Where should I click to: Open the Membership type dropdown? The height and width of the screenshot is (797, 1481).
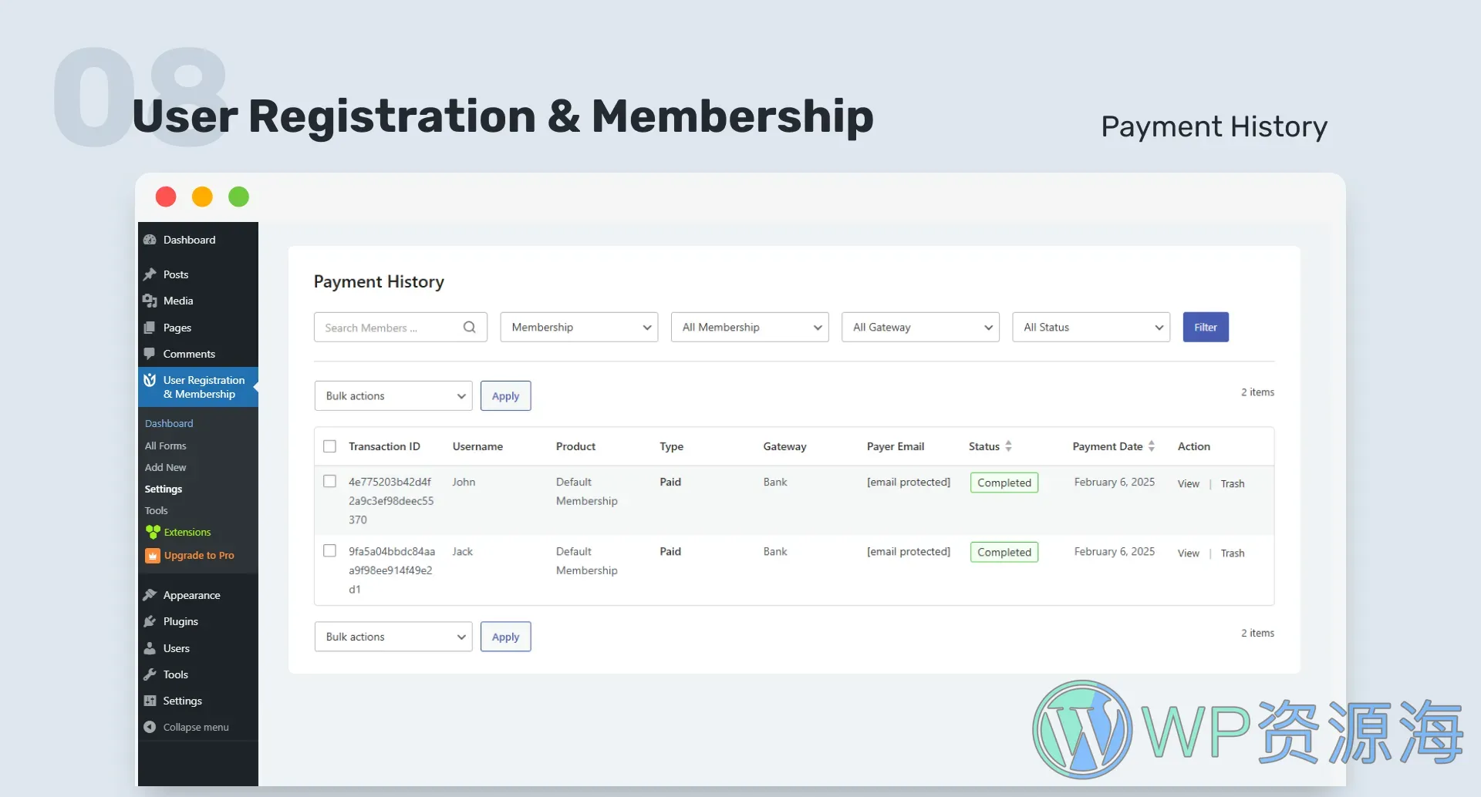(579, 327)
